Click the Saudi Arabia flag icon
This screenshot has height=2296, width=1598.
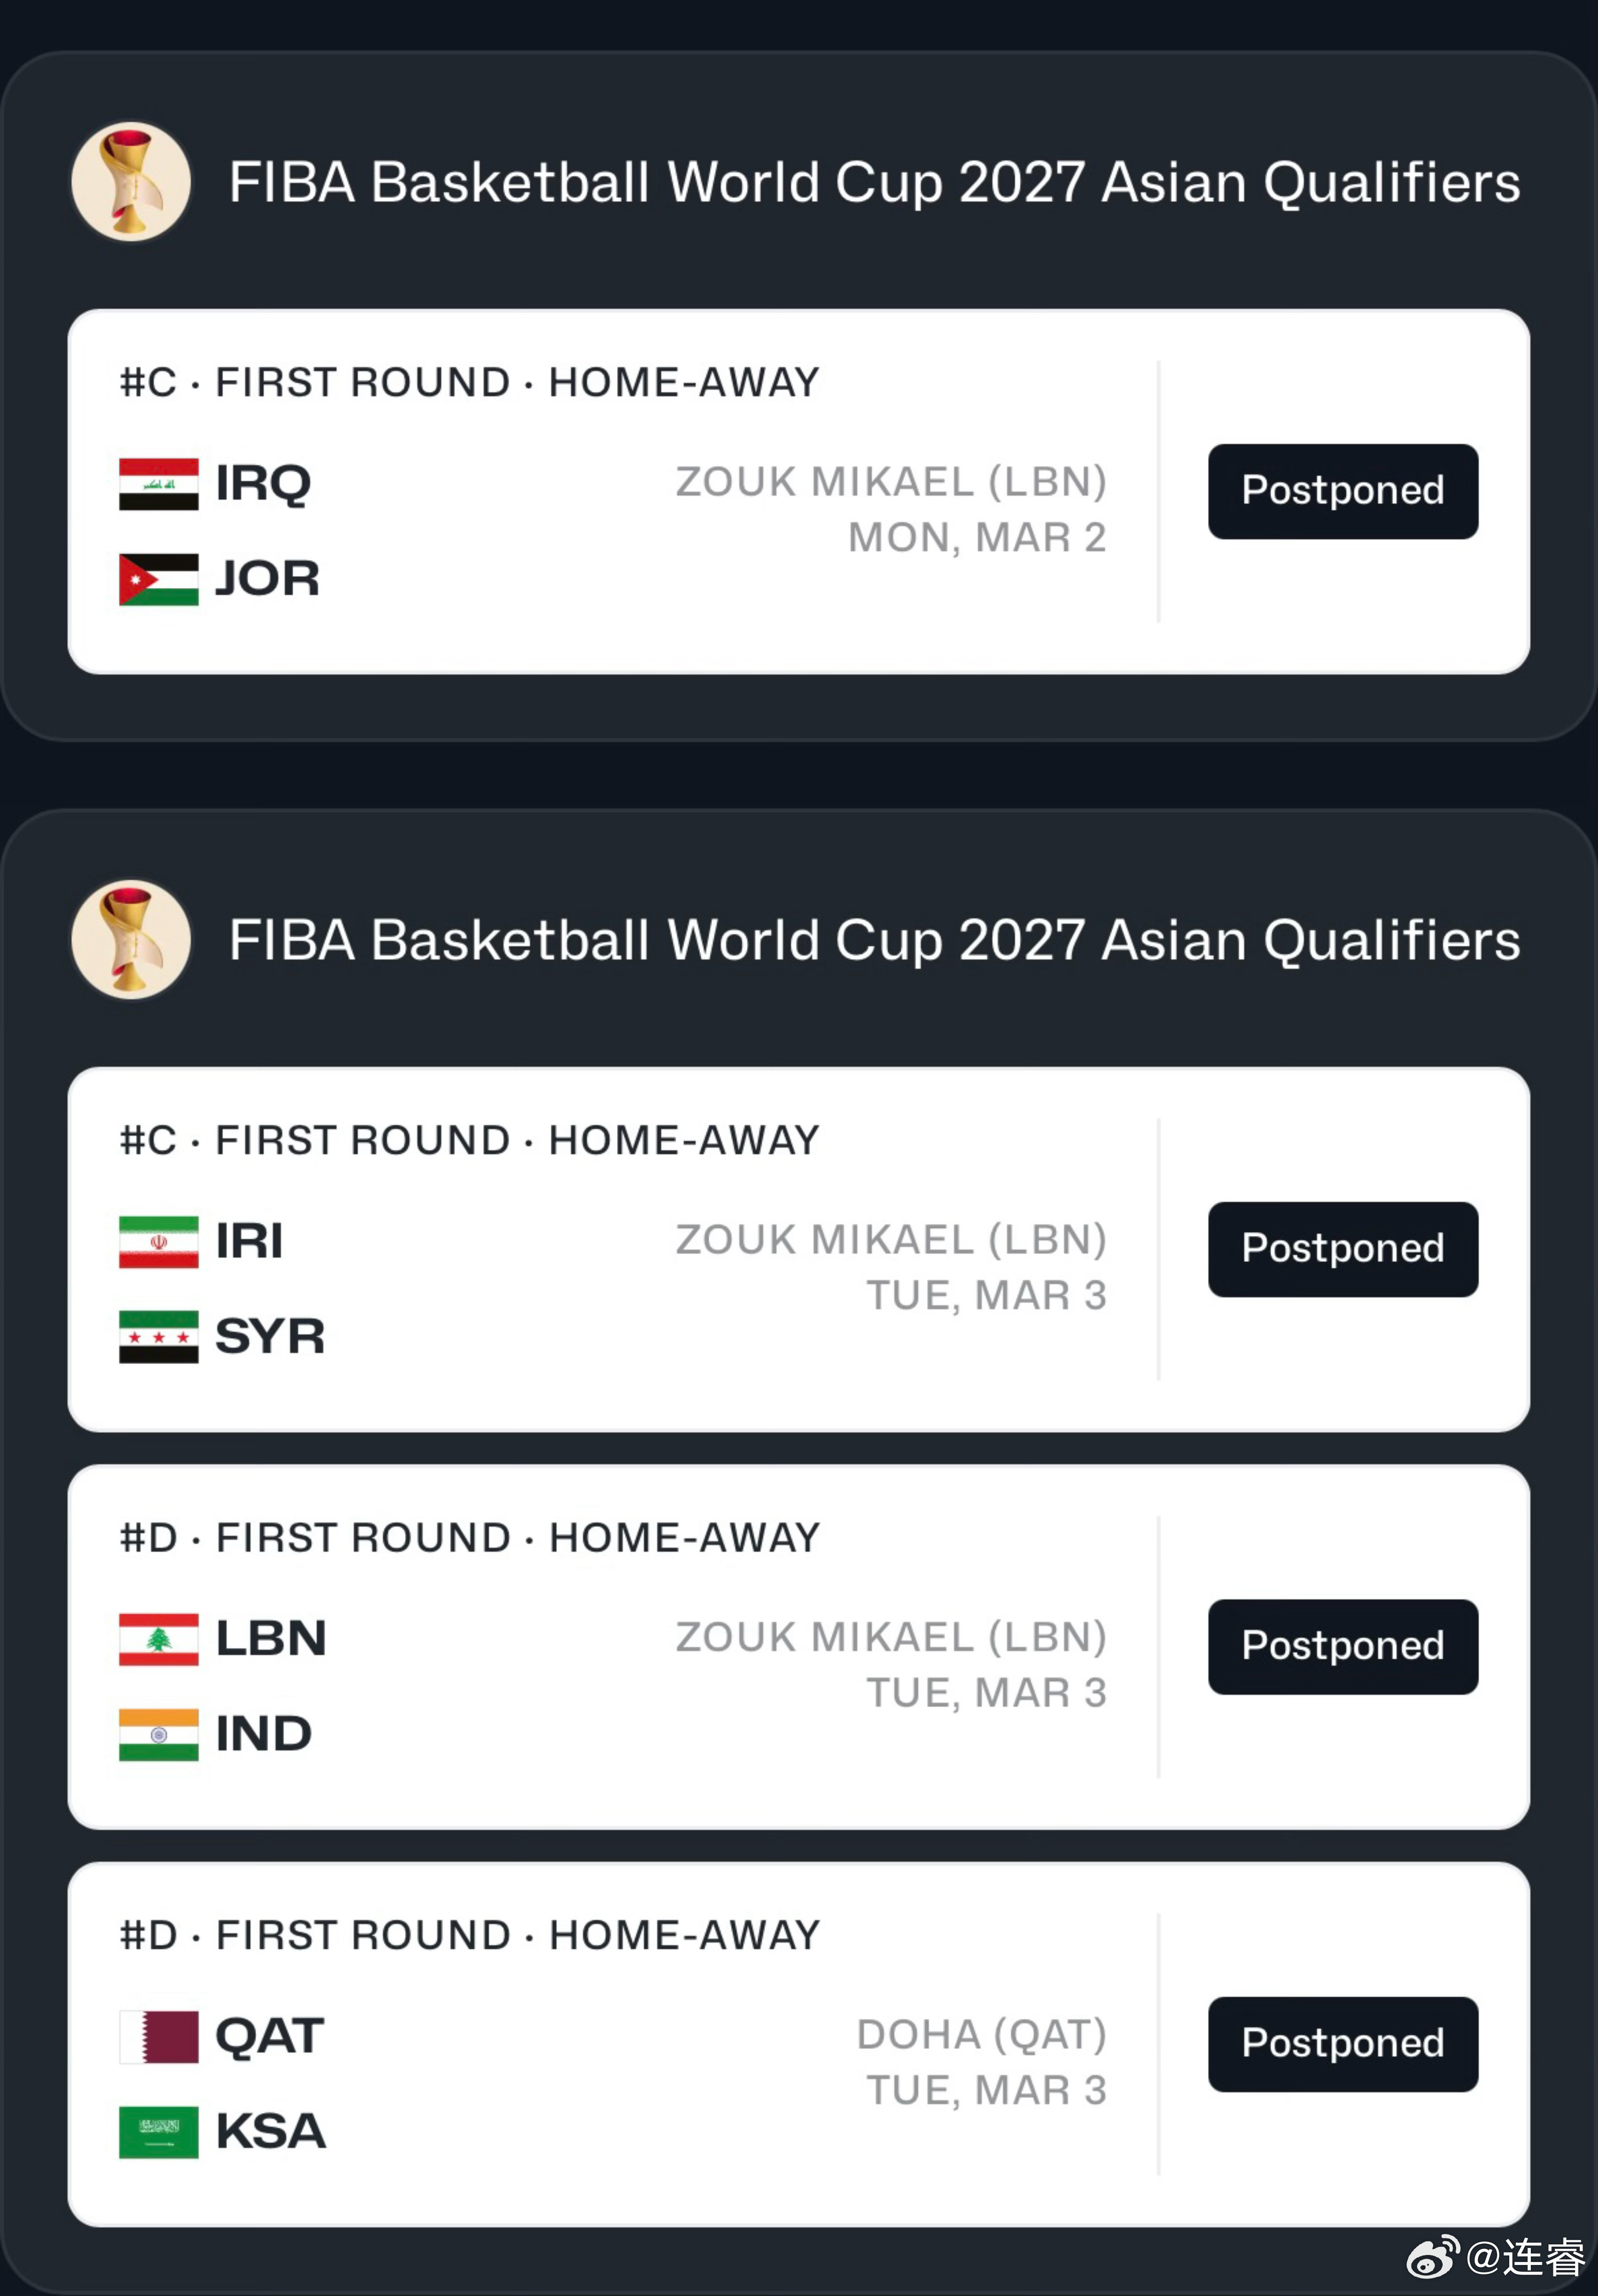158,2132
